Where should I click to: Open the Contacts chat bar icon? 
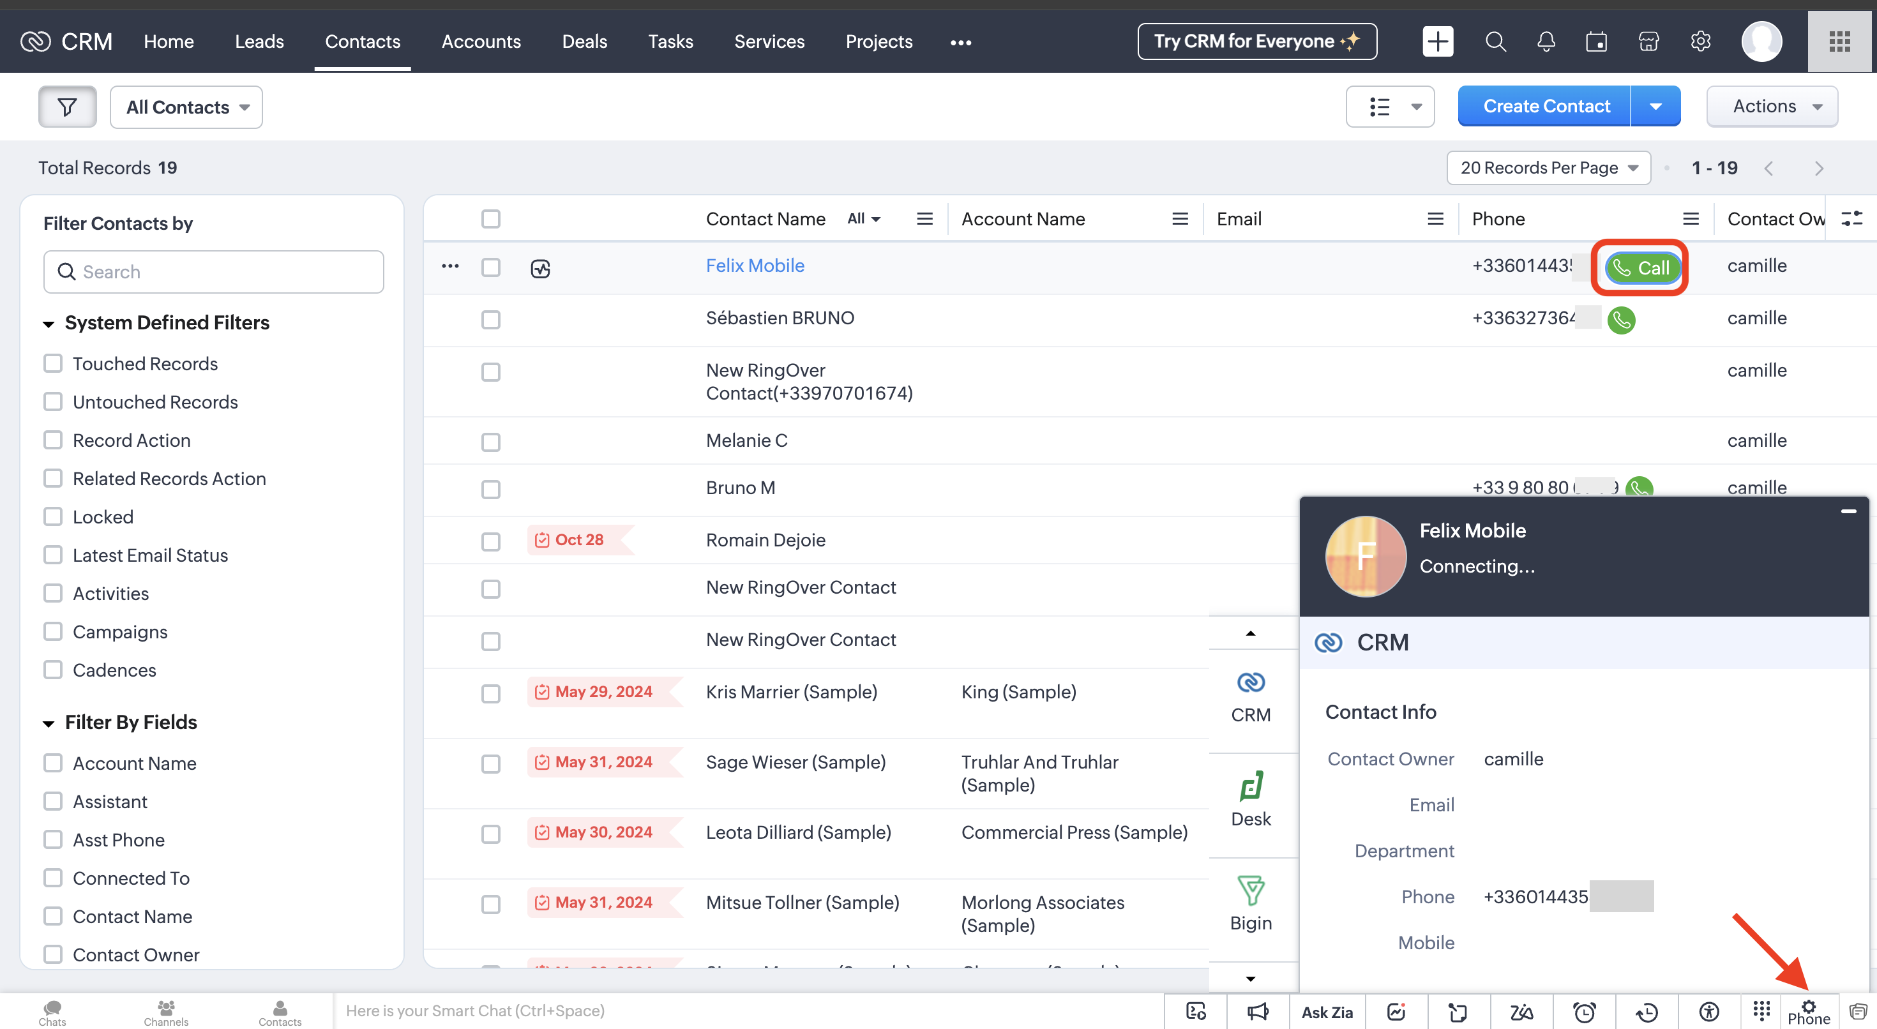[x=280, y=1012]
